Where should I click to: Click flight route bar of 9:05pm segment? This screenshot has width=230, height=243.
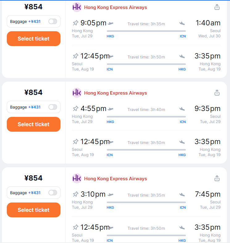(146, 31)
